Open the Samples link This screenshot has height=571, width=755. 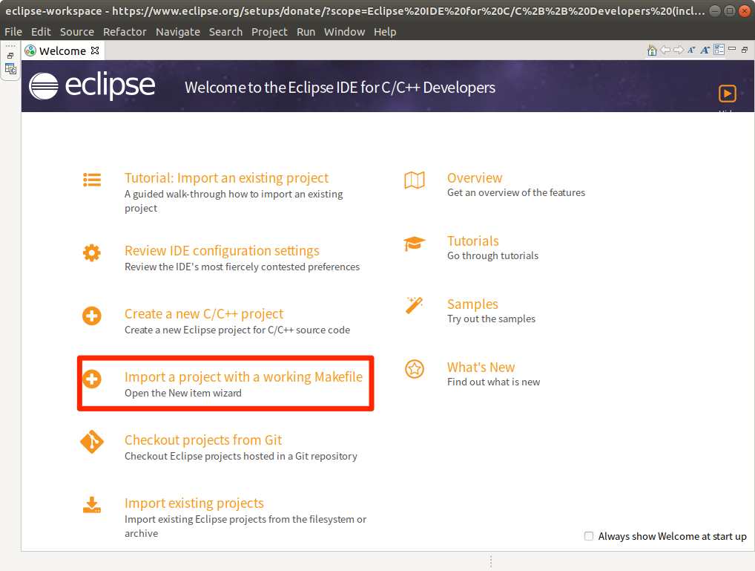tap(472, 304)
